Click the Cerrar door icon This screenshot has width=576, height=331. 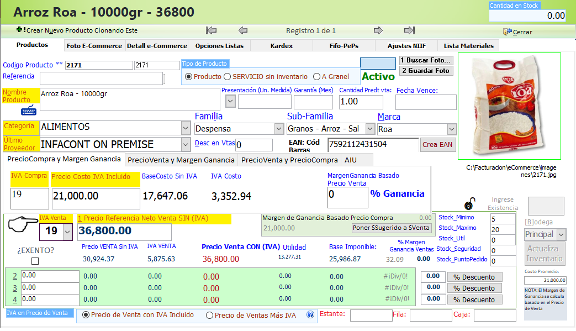pyautogui.click(x=508, y=32)
